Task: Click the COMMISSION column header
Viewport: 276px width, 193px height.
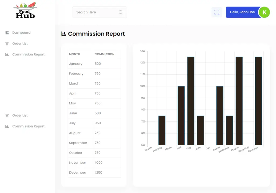Action: click(105, 54)
